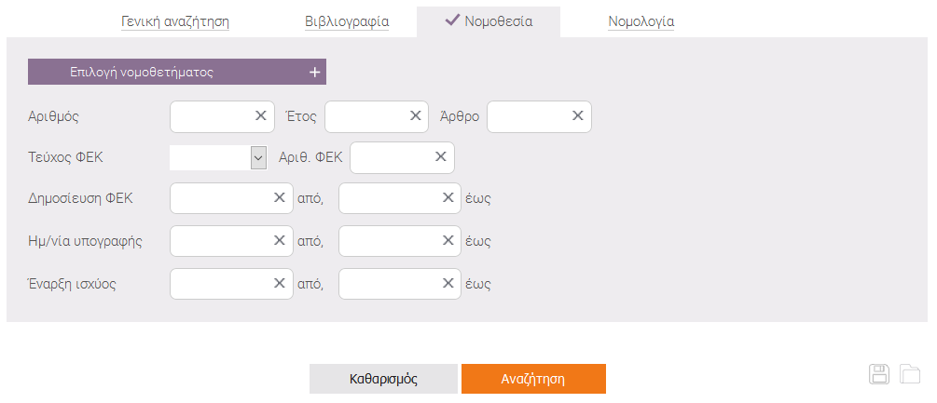Click the plus icon on Επιλογή νομοθετήματος
937x403 pixels.
(315, 73)
